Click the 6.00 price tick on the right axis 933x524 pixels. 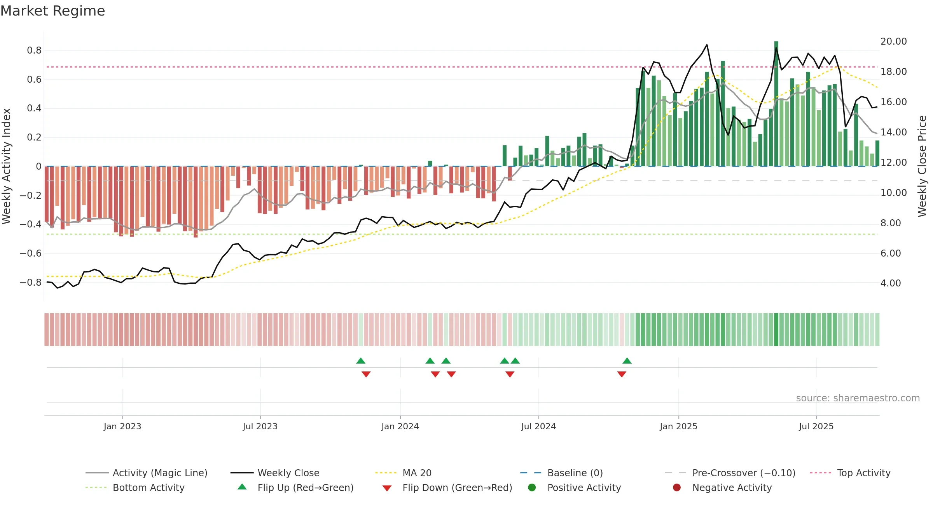(x=891, y=253)
